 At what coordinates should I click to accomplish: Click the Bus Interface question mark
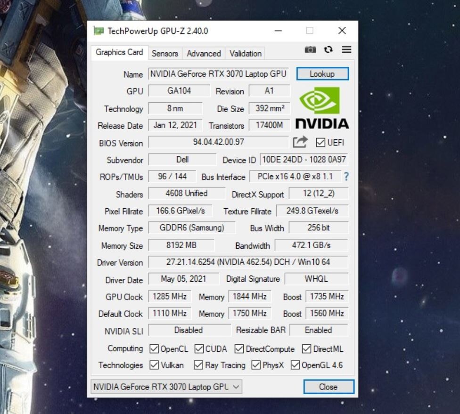coord(346,177)
